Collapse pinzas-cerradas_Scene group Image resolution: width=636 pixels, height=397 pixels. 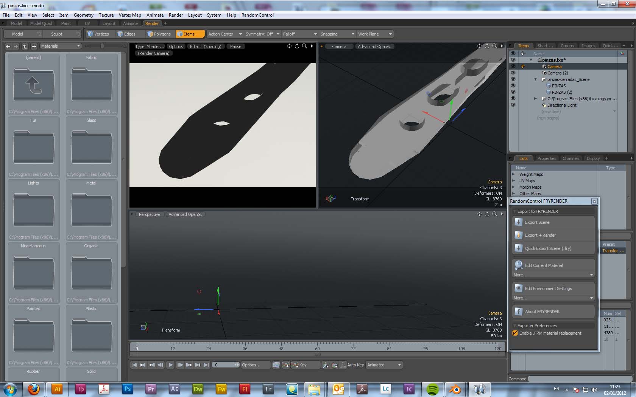(536, 79)
